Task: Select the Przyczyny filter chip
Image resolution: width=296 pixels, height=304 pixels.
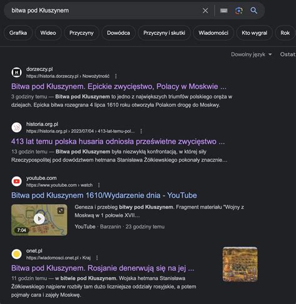Action: [x=81, y=33]
